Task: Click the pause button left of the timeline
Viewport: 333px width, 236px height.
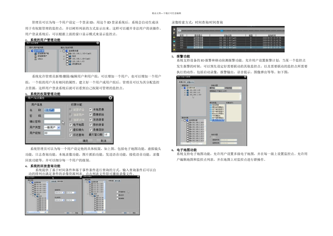Action: pos(180,31)
